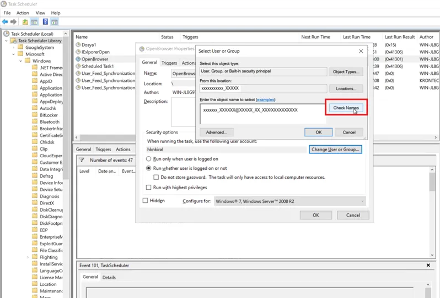
Task: Open the Help menu
Action: point(56,13)
